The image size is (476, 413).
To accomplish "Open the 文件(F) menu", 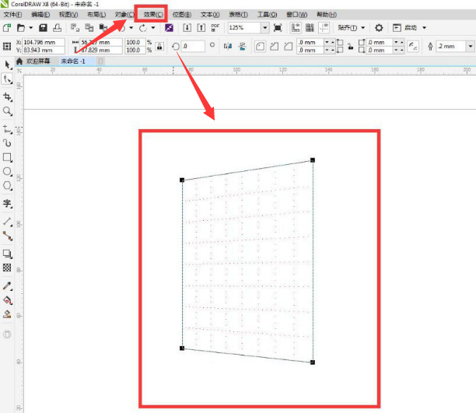I will pyautogui.click(x=12, y=15).
